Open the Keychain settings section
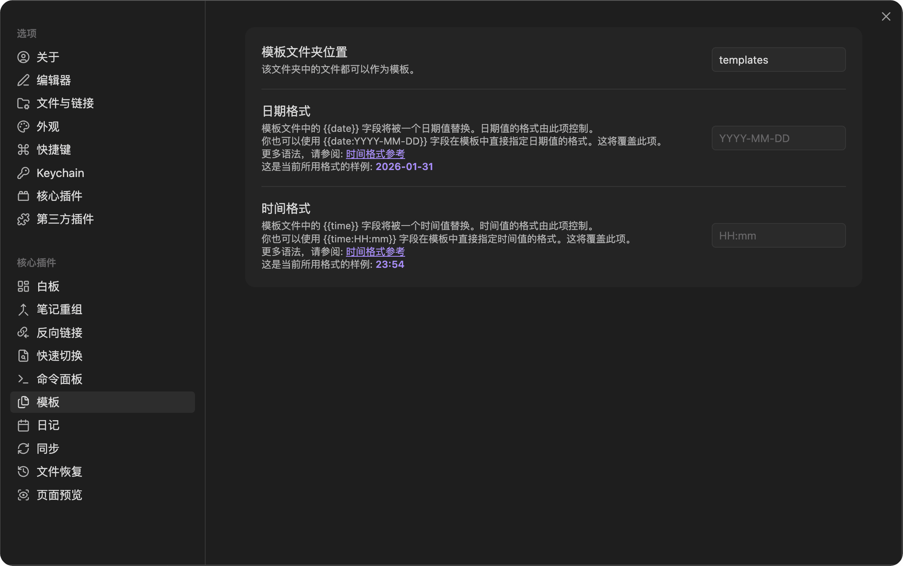Screen dimensions: 903x566 (x=60, y=173)
